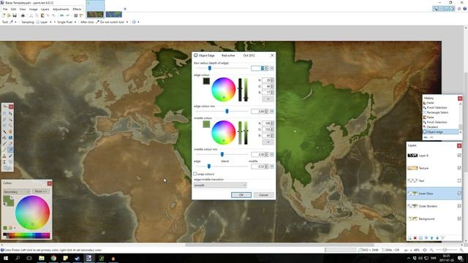
Task: Click the Save icon in toolbar
Action: point(15,15)
